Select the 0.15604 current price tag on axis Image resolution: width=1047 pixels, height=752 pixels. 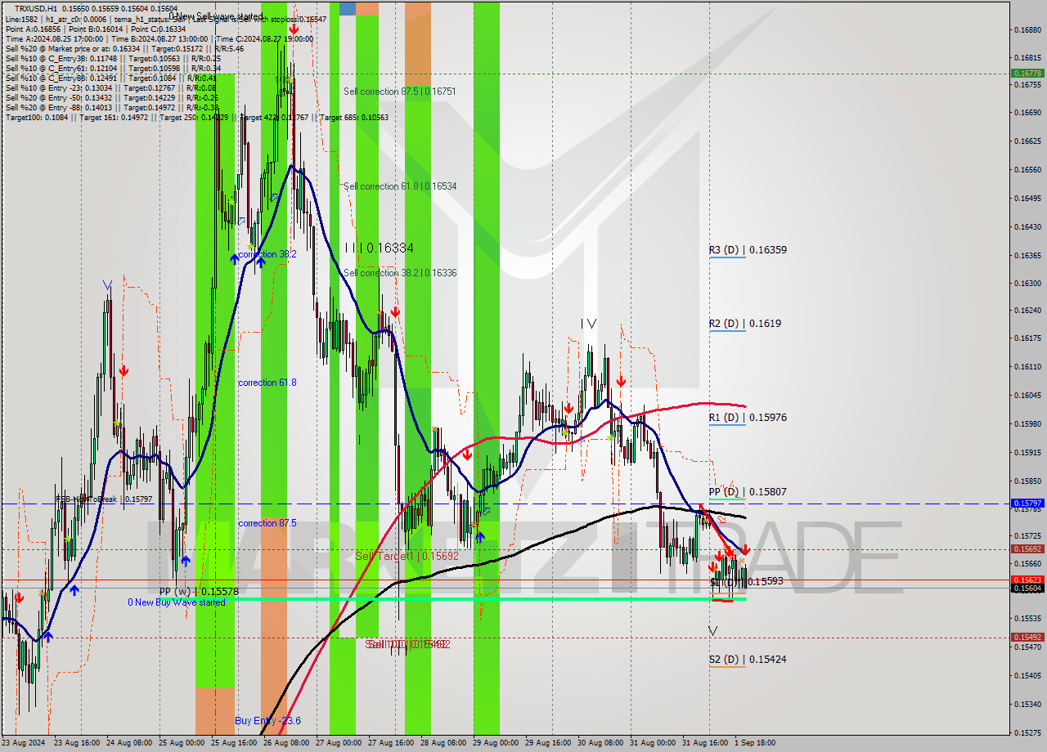(1027, 589)
